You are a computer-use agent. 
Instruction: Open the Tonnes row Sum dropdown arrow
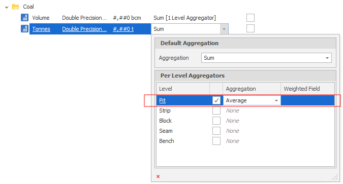pos(224,29)
